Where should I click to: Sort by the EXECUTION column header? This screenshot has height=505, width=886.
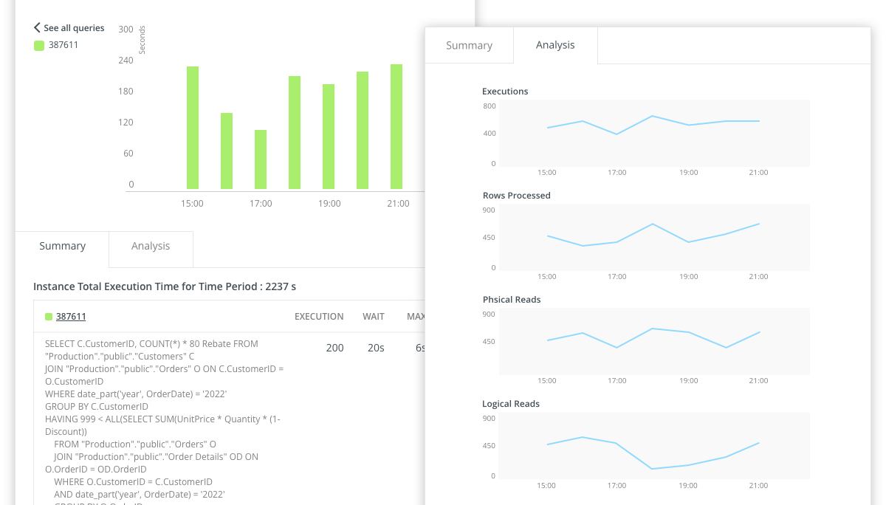point(319,316)
